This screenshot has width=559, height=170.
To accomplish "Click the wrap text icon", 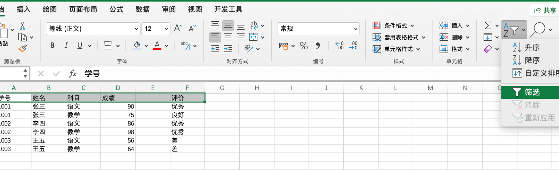I will (254, 25).
